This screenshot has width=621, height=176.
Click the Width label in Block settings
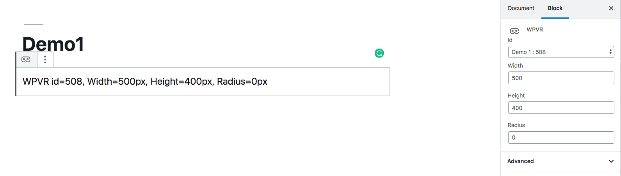(x=515, y=66)
